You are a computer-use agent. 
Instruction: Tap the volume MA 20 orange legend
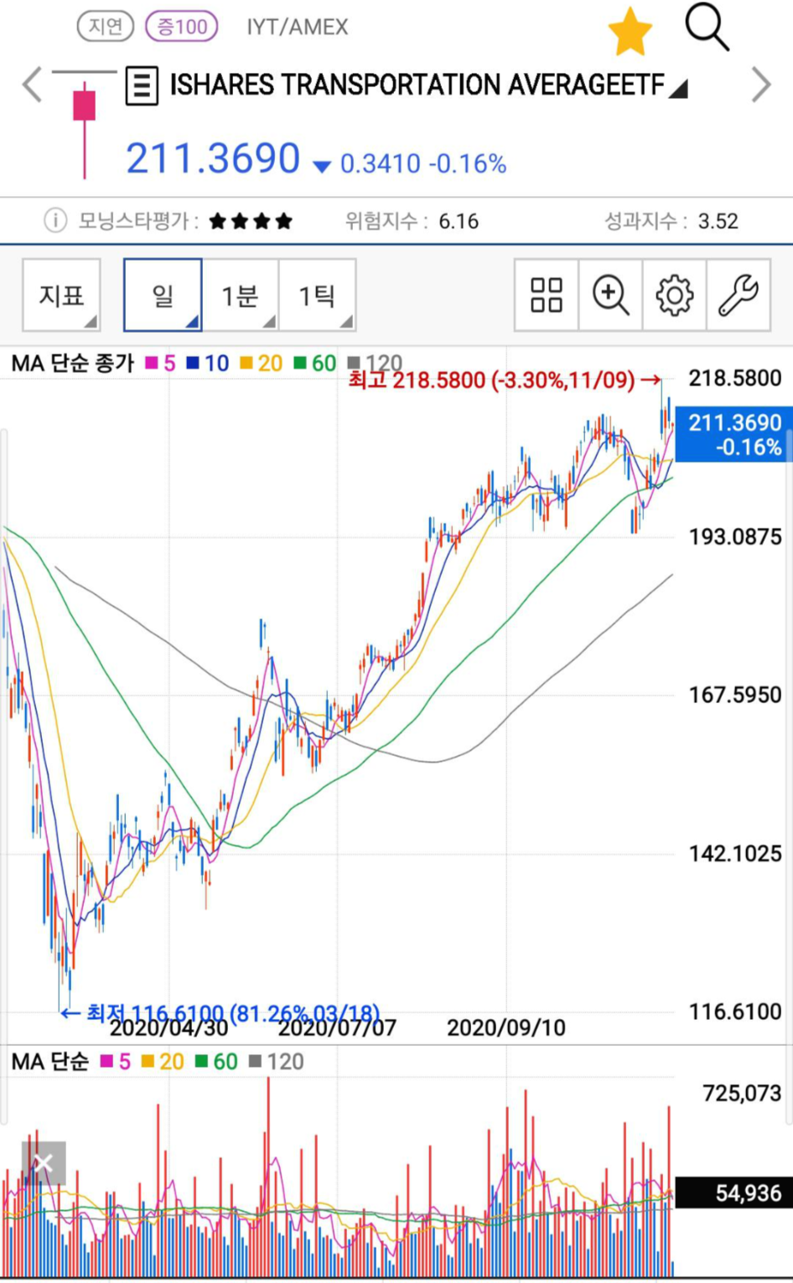163,1062
